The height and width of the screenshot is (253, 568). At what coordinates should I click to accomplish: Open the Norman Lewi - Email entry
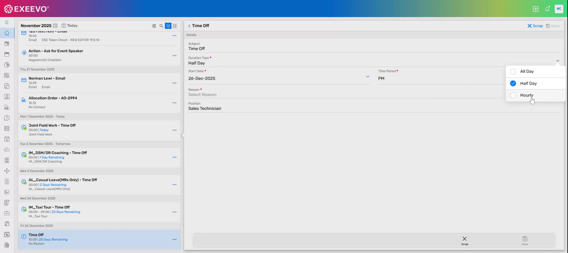click(x=99, y=83)
